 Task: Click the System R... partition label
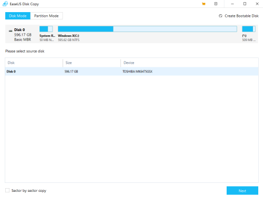coord(47,36)
